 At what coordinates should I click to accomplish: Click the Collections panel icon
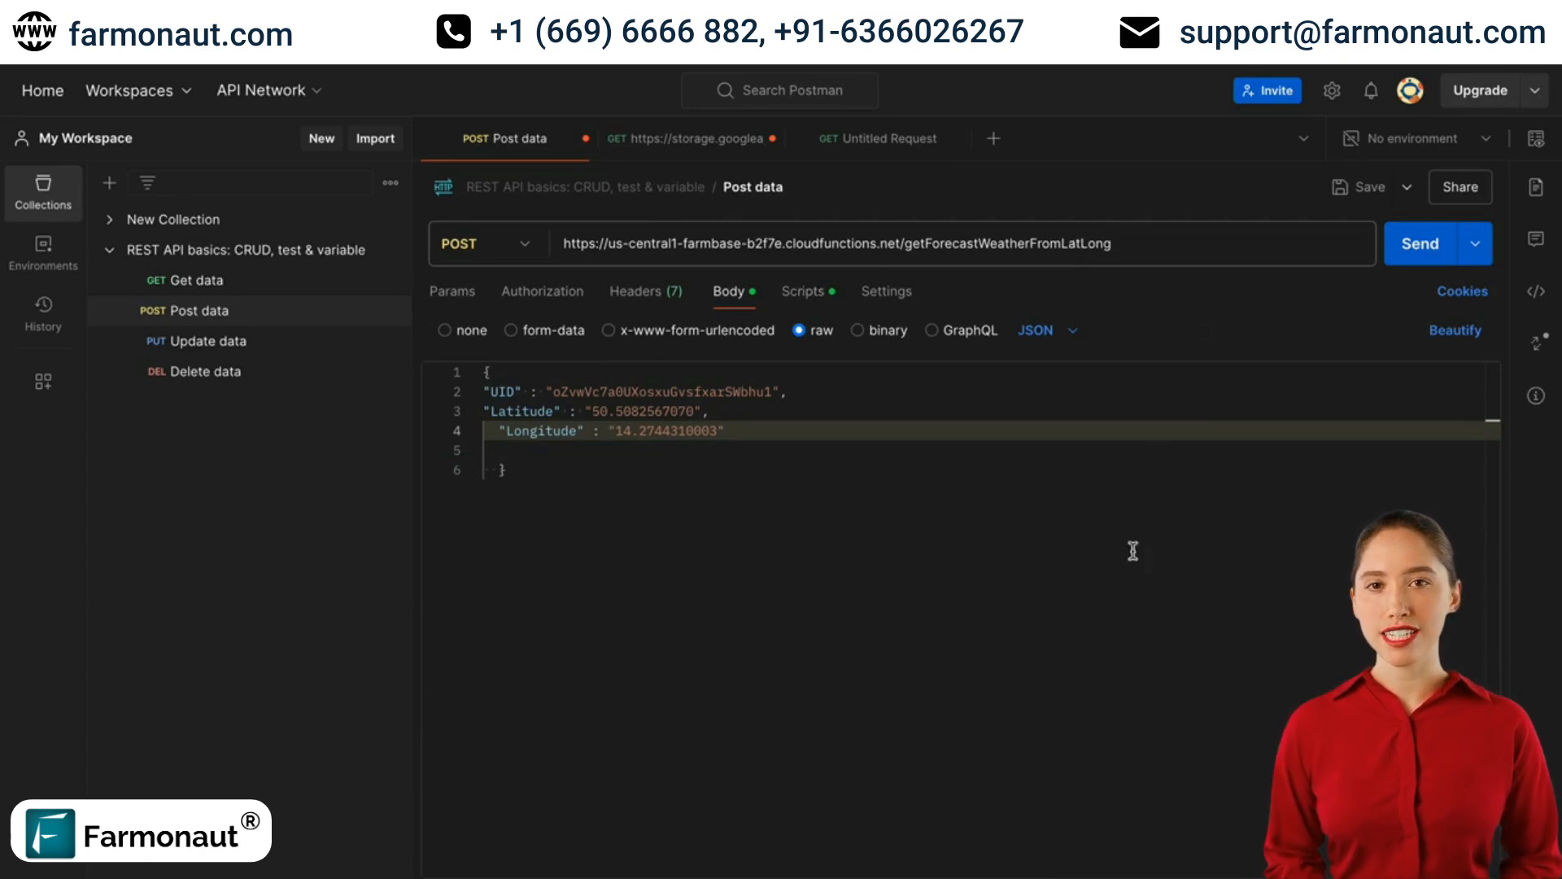click(43, 191)
